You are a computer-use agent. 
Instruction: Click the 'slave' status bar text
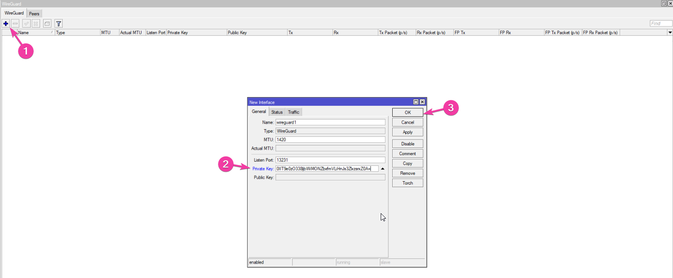pyautogui.click(x=385, y=262)
